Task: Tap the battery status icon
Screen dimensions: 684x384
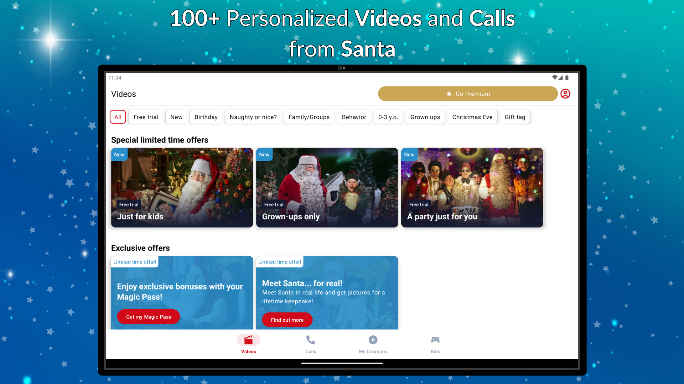Action: (x=567, y=78)
